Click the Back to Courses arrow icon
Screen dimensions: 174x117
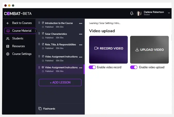[8, 23]
